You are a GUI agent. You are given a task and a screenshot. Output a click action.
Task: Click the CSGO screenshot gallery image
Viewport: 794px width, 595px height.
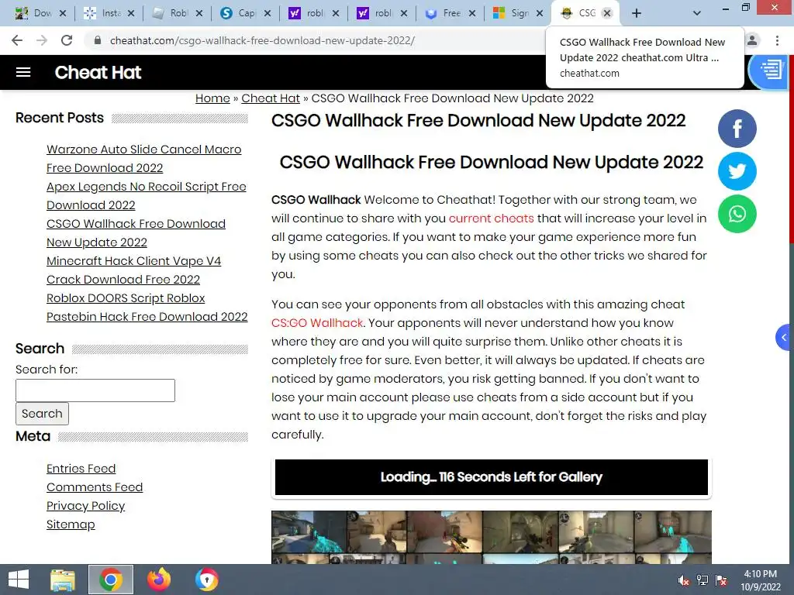click(491, 537)
